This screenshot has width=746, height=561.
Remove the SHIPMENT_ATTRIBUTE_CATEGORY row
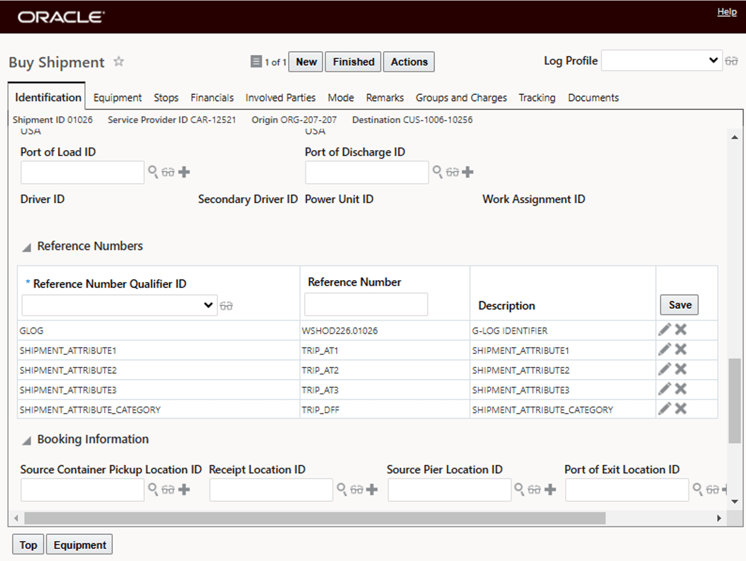[680, 409]
